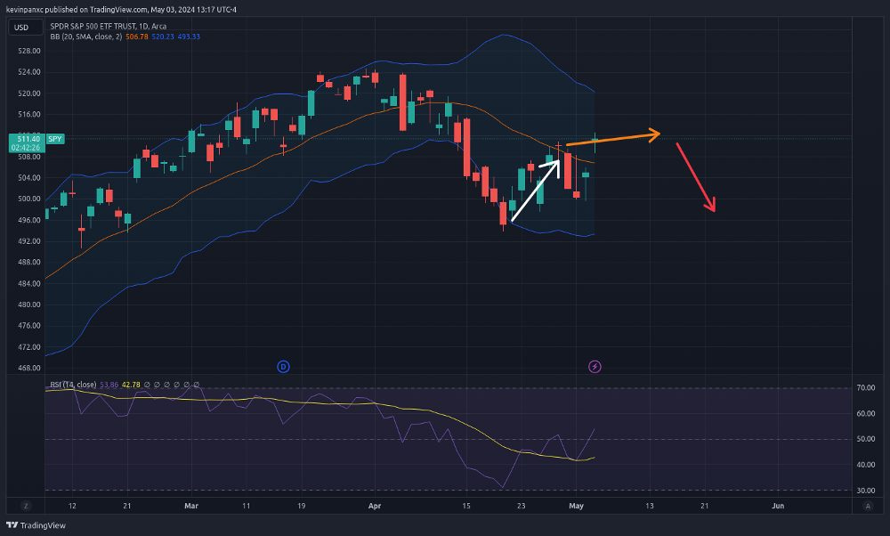Click the Apr label on time axis
The height and width of the screenshot is (536, 890).
tap(375, 506)
